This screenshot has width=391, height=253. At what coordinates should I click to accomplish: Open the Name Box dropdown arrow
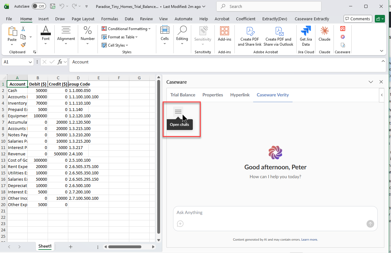30,62
